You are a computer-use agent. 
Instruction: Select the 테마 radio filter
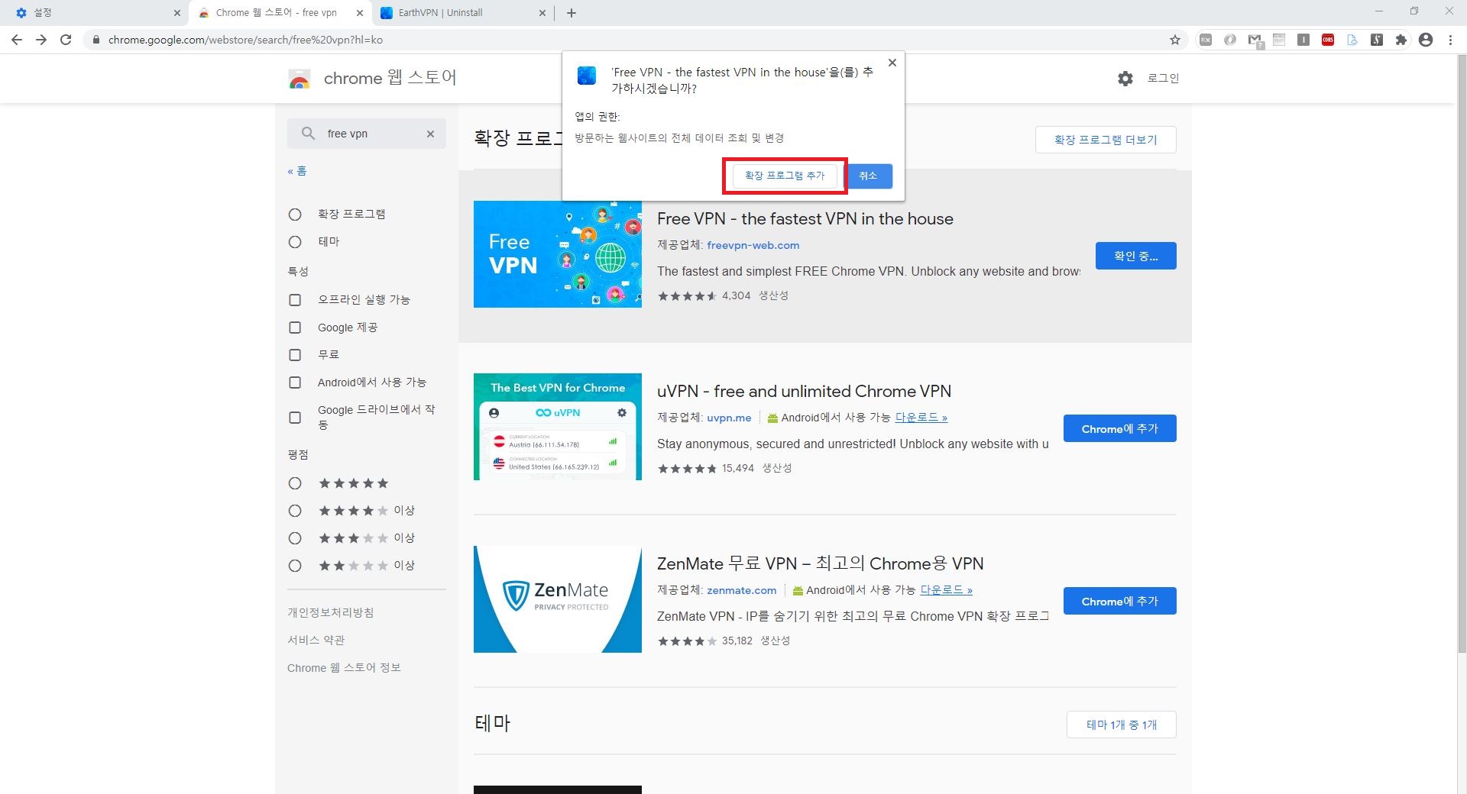[295, 242]
